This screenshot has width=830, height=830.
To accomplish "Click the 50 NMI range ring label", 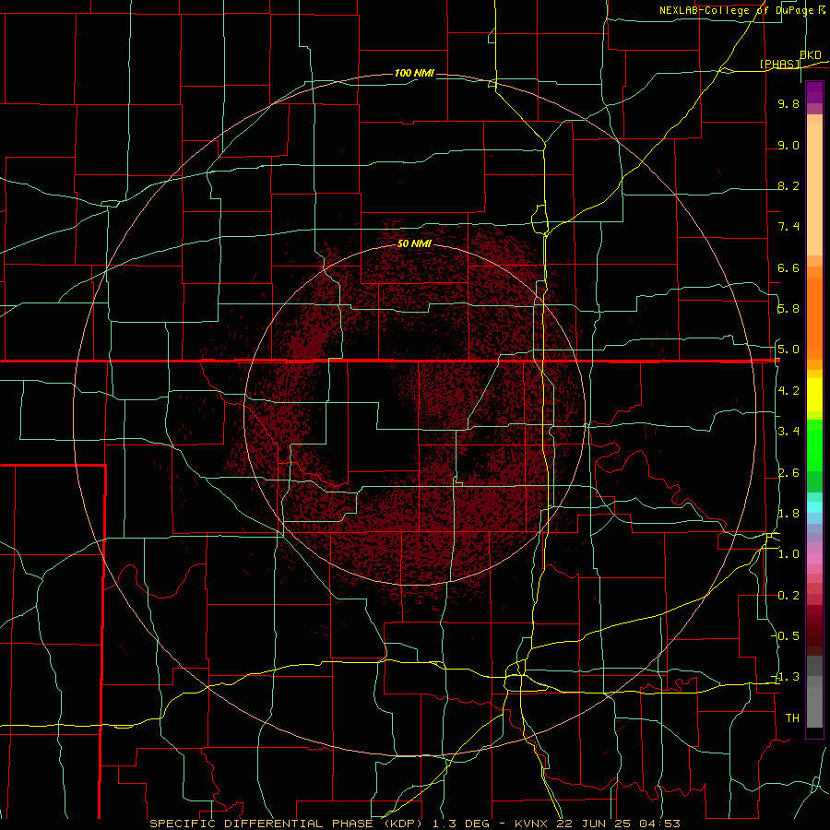I will 414,243.
